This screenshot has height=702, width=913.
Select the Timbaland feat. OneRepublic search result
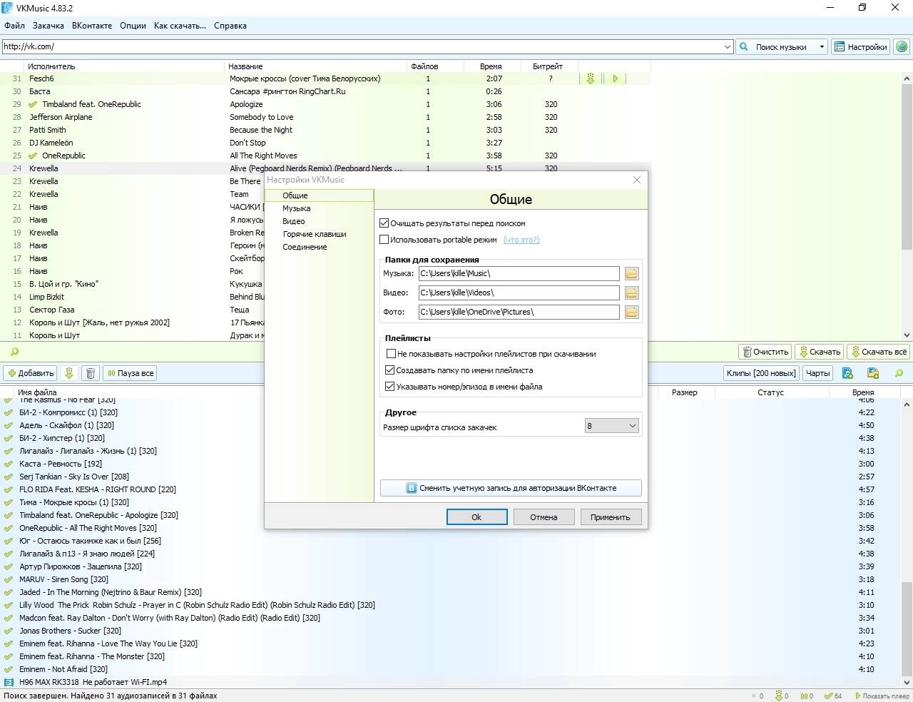(325, 104)
